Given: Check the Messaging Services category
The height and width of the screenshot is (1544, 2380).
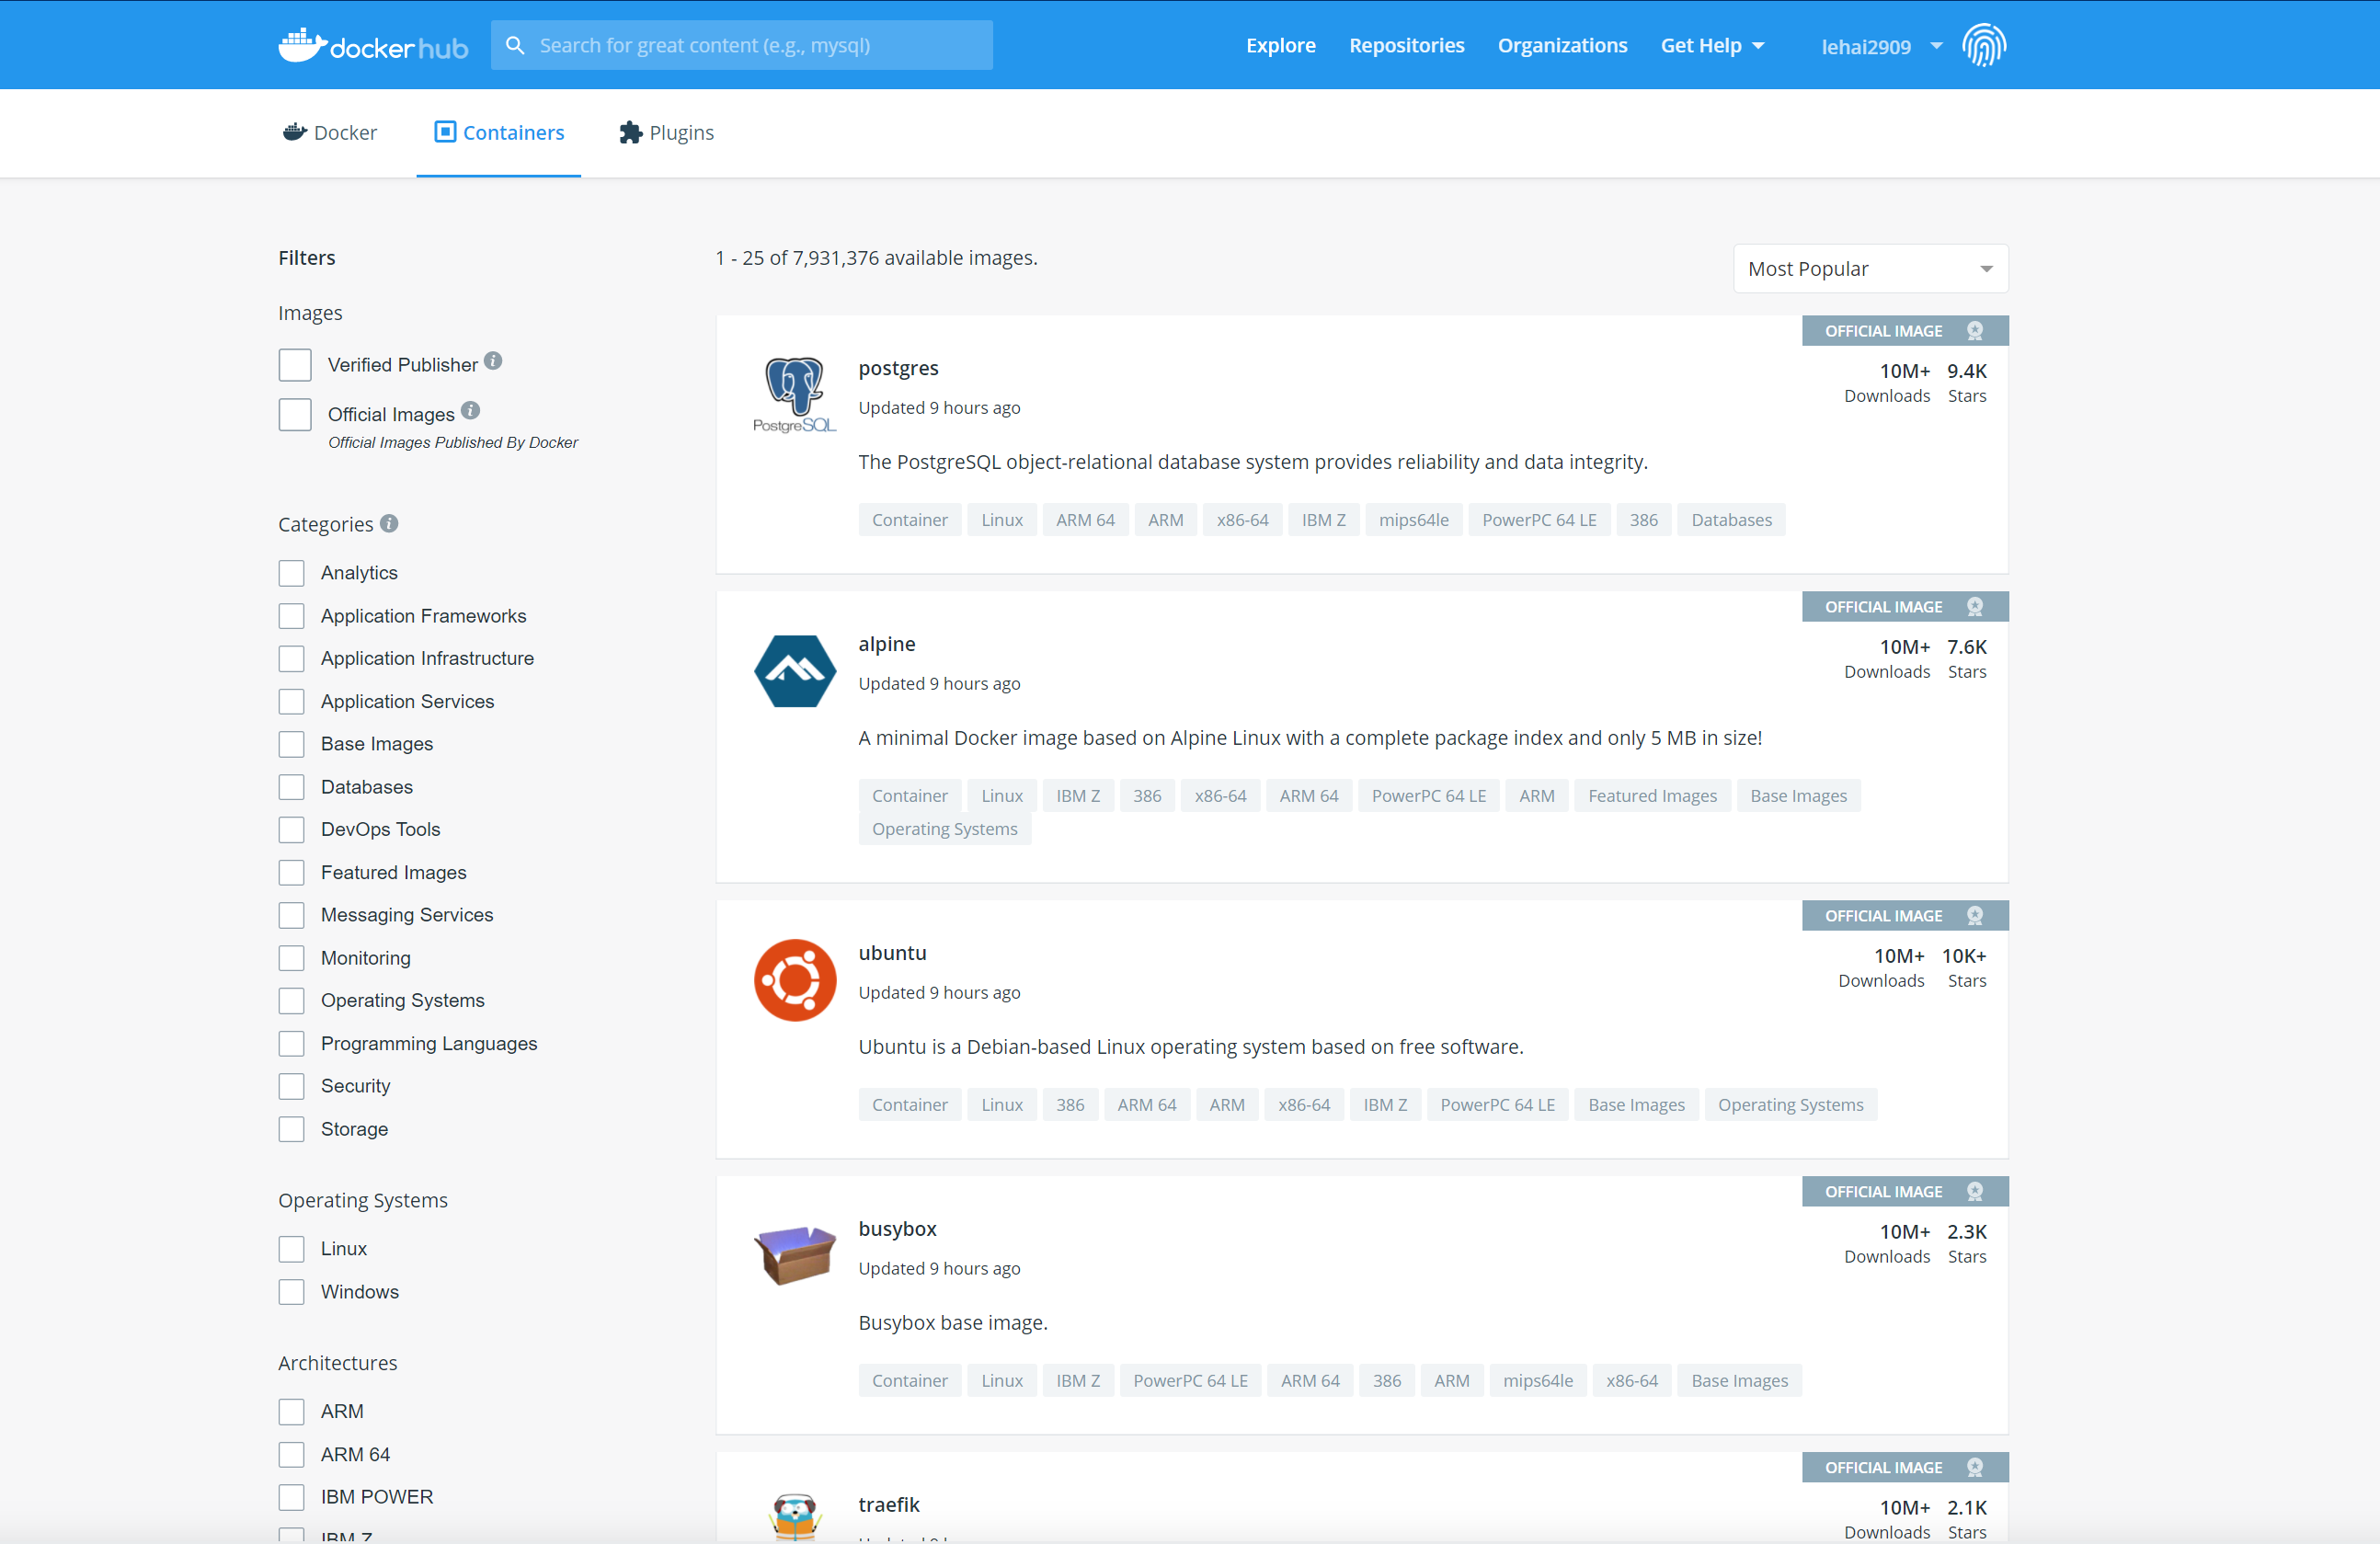Looking at the screenshot, I should pos(291,915).
